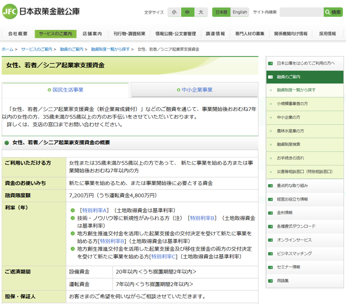Screen dimensions: 346x304
Task: Open first 特別利率A link
Action: (94, 210)
